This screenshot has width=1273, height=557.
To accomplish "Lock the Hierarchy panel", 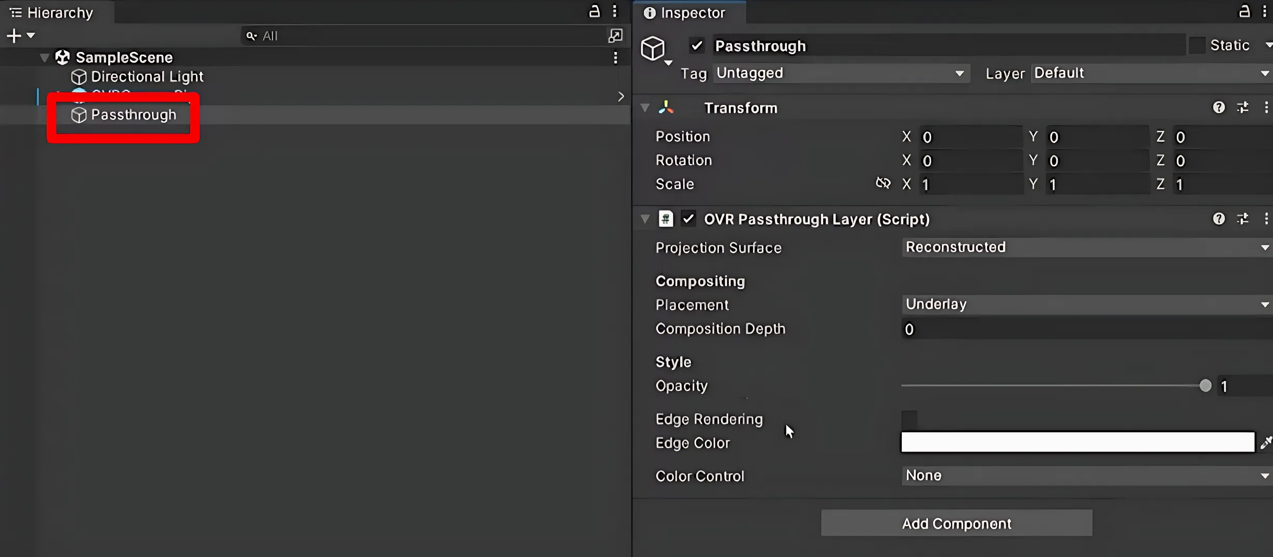I will click(593, 11).
